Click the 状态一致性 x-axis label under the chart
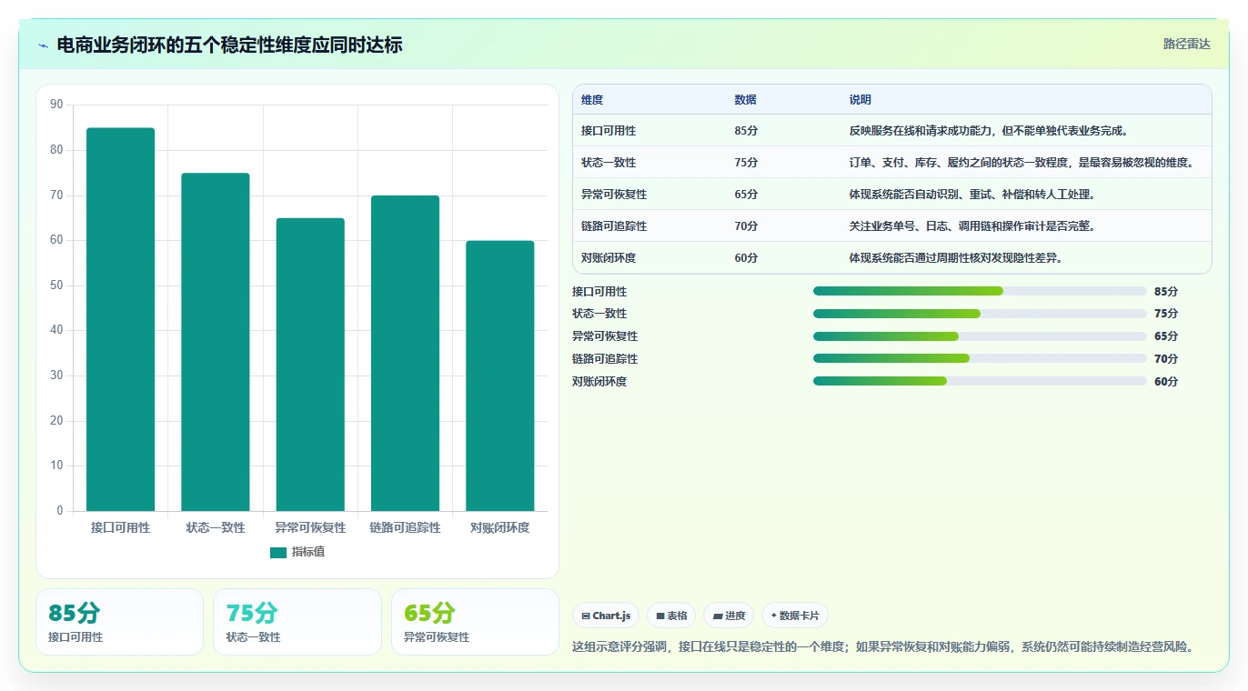 pos(216,527)
